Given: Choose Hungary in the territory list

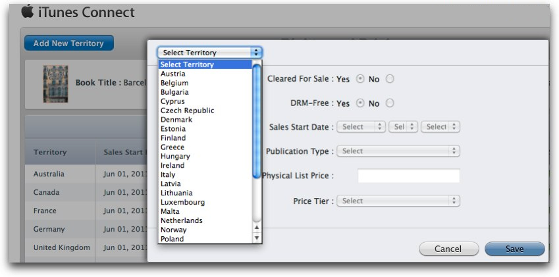Looking at the screenshot, I should [205, 157].
